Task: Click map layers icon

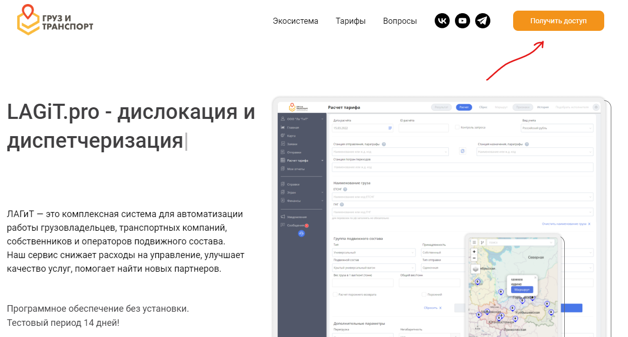Action: click(476, 269)
